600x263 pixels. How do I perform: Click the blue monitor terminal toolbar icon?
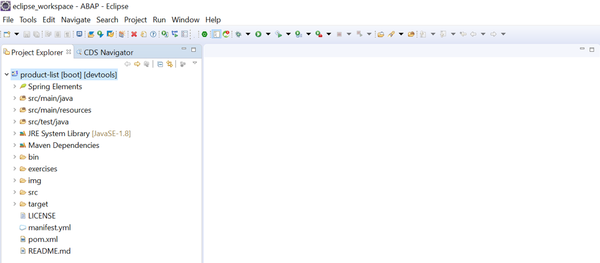79,34
